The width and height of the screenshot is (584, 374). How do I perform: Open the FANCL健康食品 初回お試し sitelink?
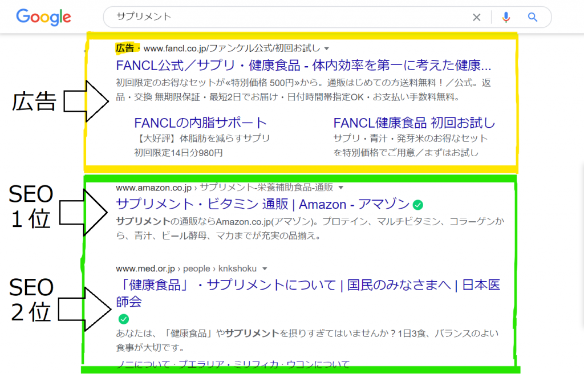(x=414, y=123)
